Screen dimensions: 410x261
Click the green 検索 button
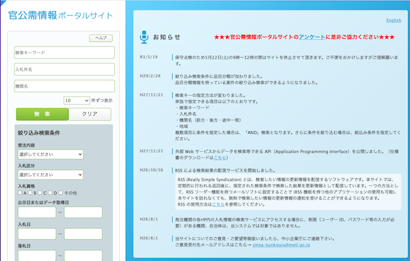(x=42, y=114)
